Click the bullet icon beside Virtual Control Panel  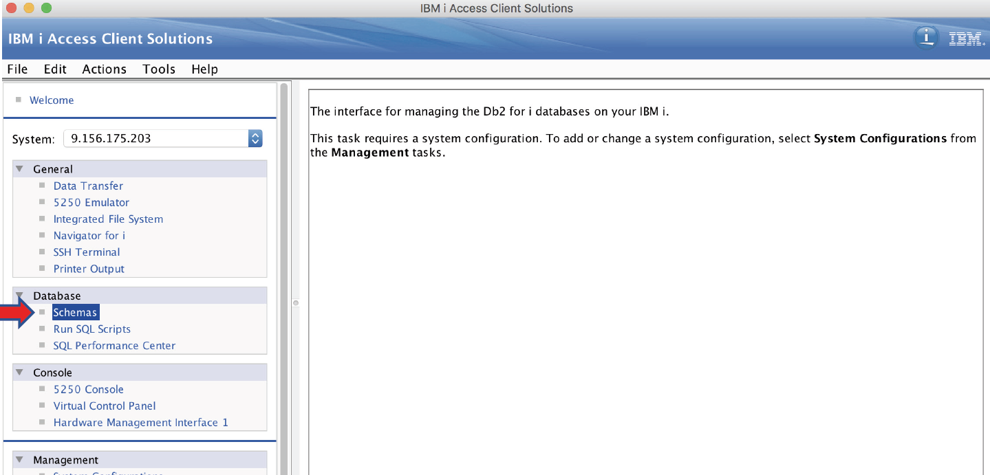click(x=43, y=406)
